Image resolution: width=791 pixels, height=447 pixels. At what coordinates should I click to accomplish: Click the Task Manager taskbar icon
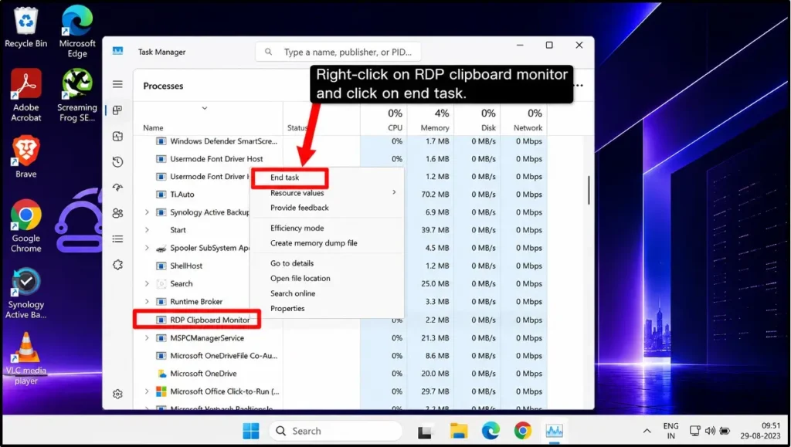(x=555, y=431)
